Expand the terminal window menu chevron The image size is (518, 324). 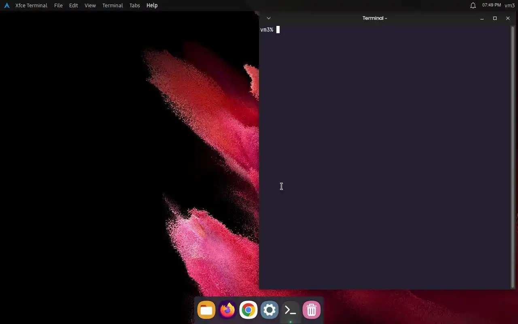[x=269, y=18]
